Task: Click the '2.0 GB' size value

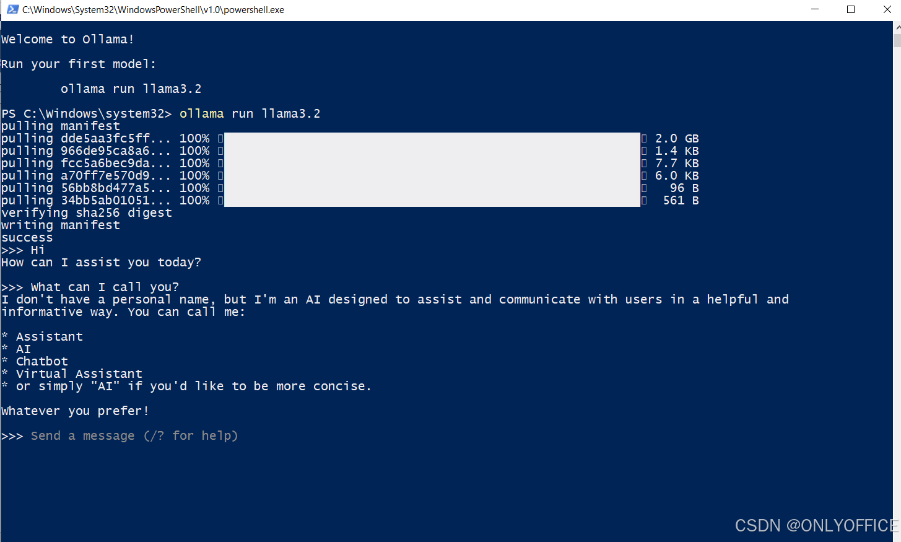Action: click(x=677, y=138)
